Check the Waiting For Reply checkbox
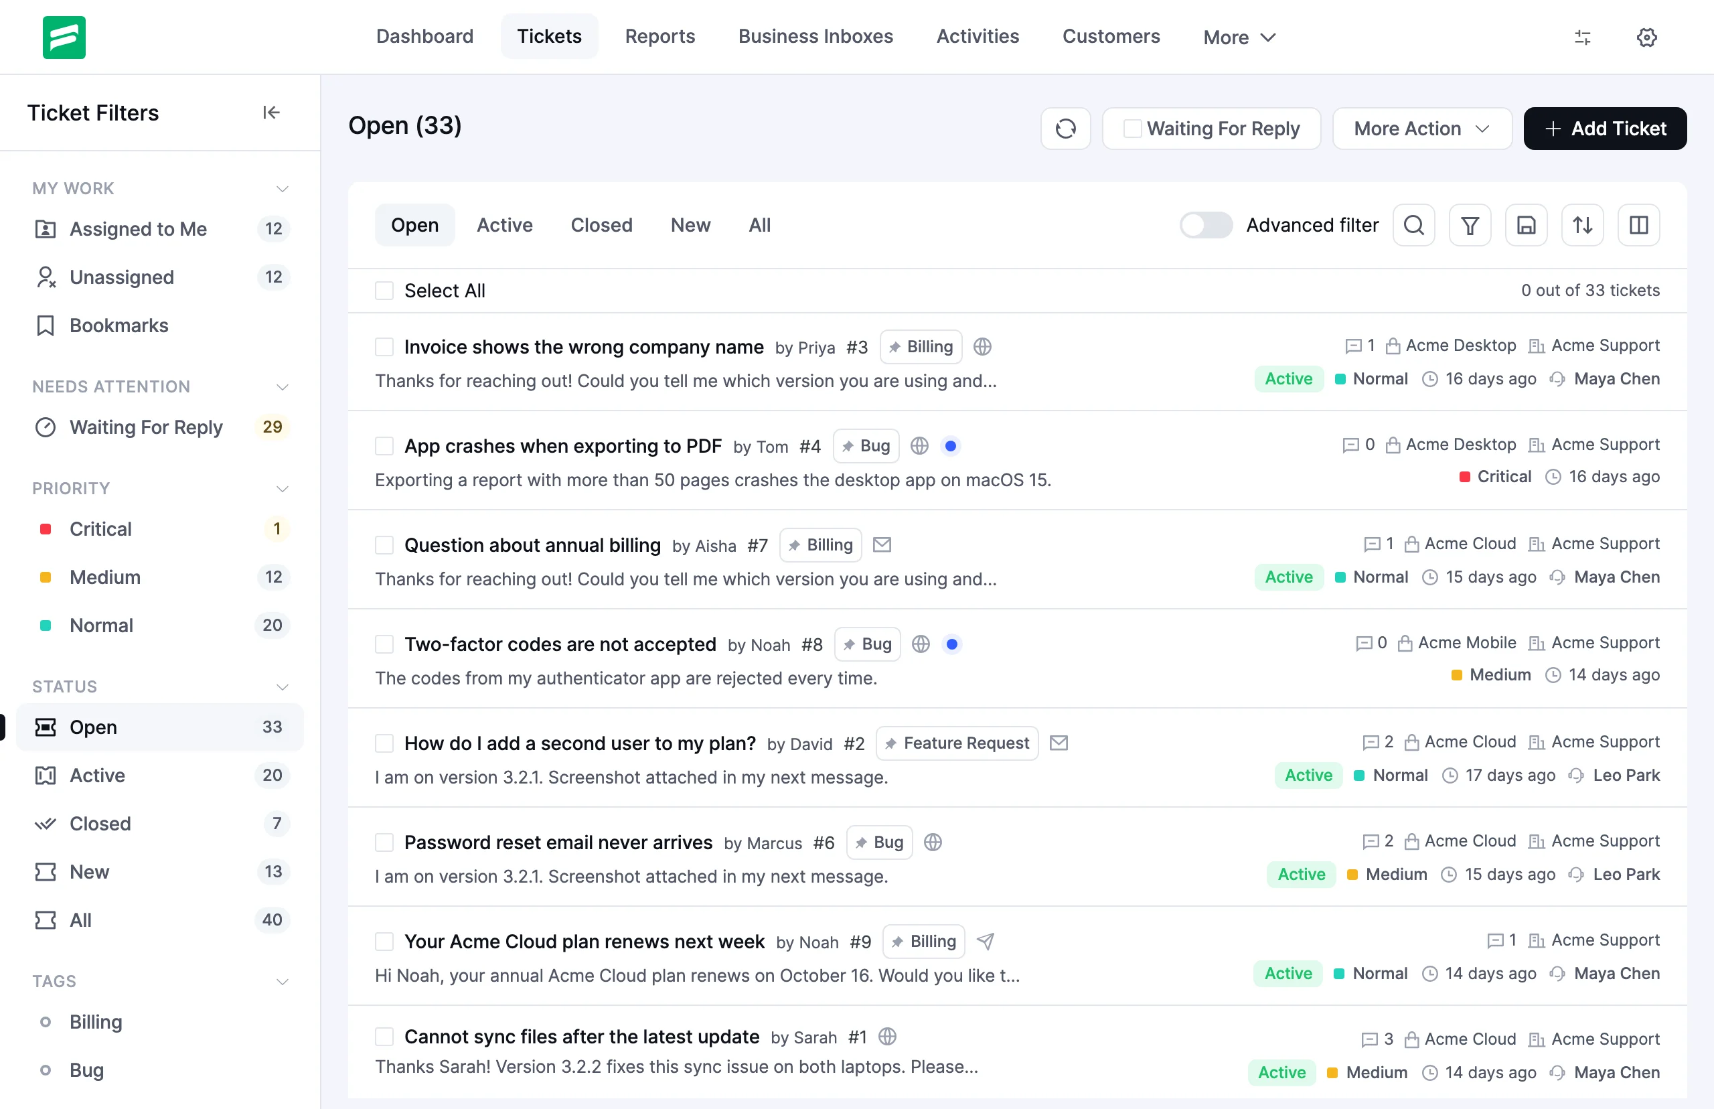Screen dimensions: 1714x1109 [x=1132, y=129]
